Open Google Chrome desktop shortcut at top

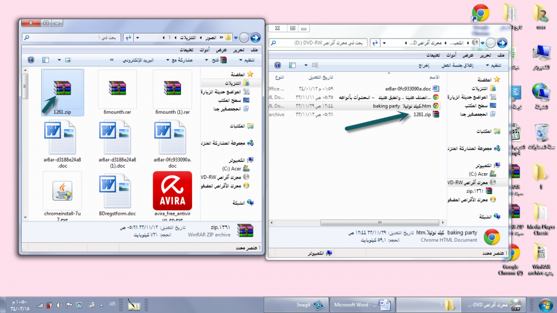coord(480,14)
